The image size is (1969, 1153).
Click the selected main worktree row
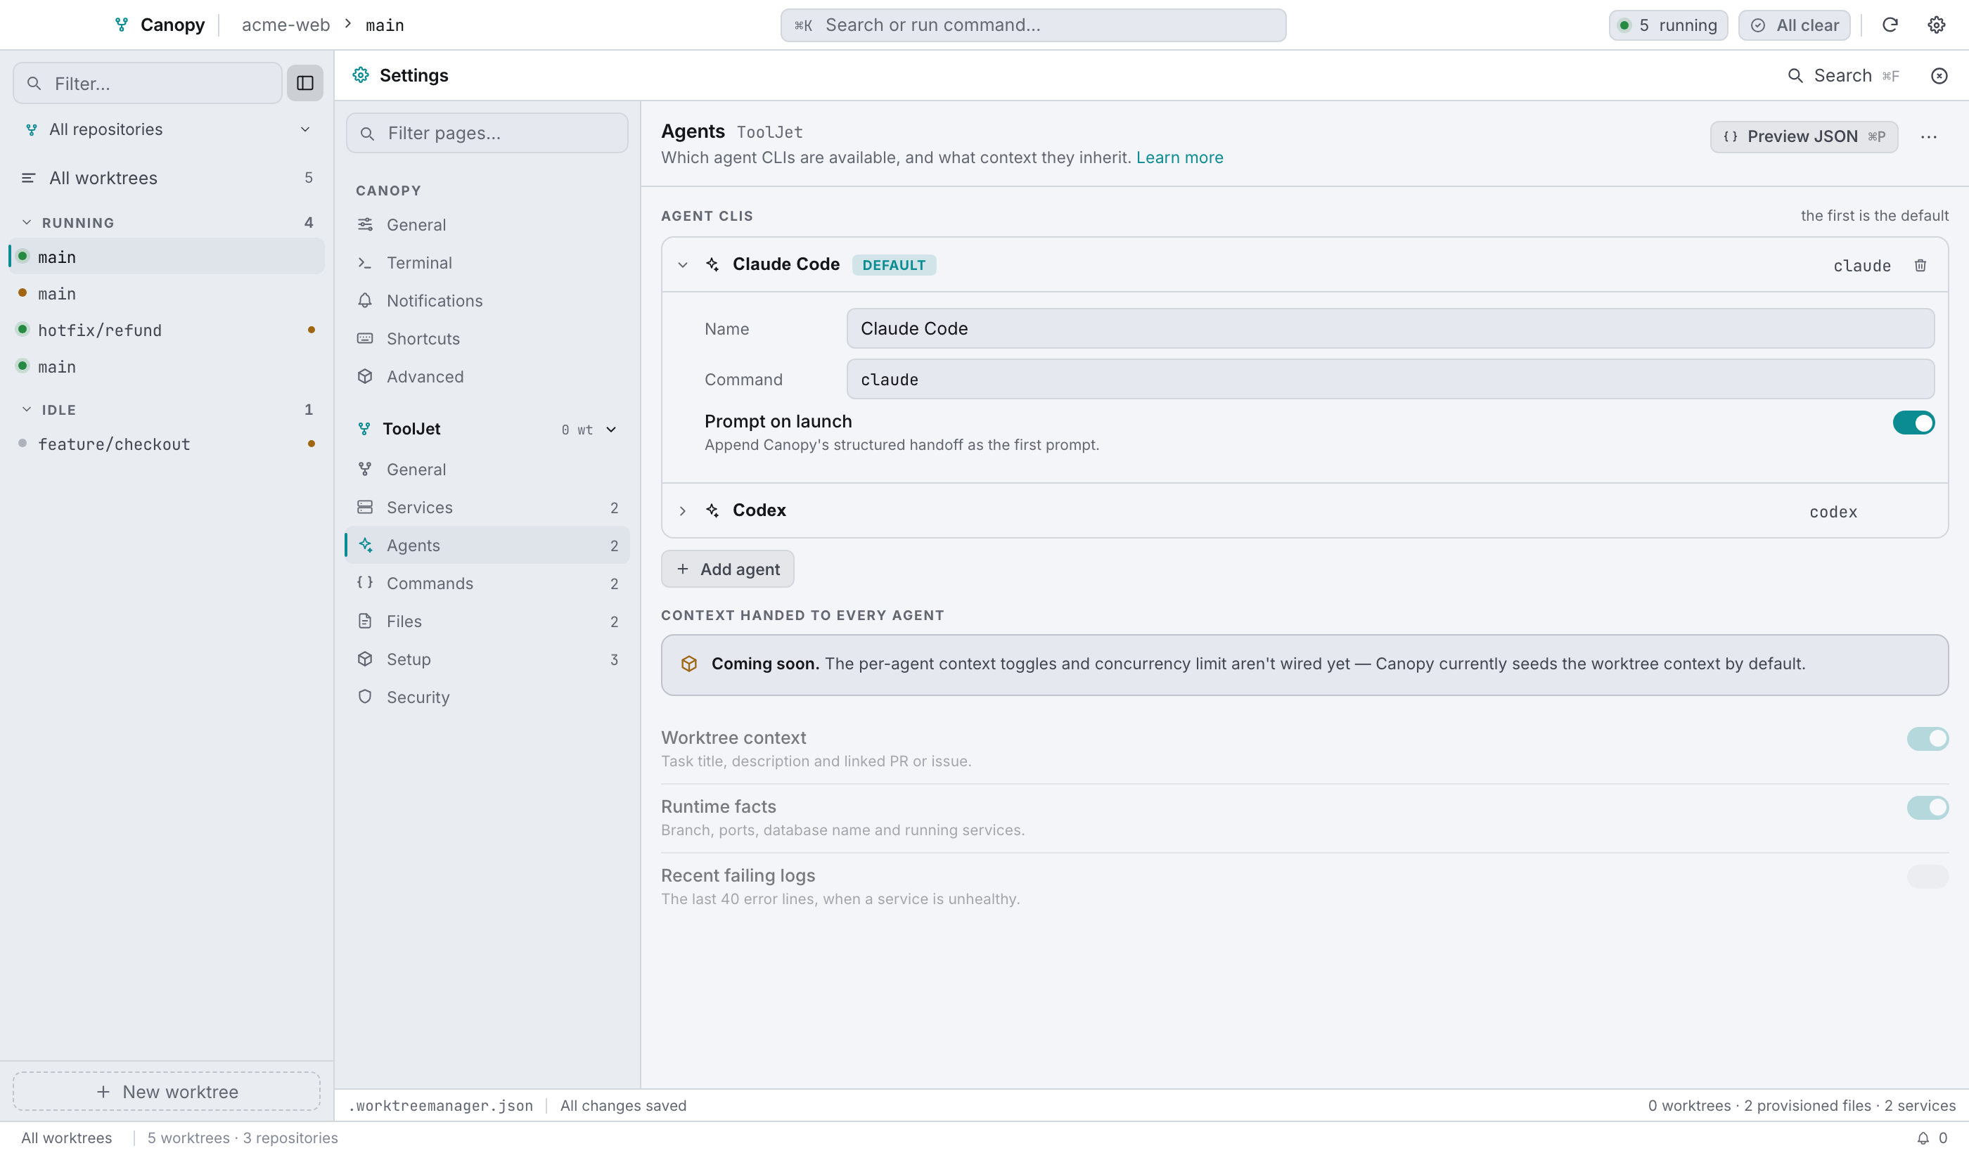(x=167, y=256)
